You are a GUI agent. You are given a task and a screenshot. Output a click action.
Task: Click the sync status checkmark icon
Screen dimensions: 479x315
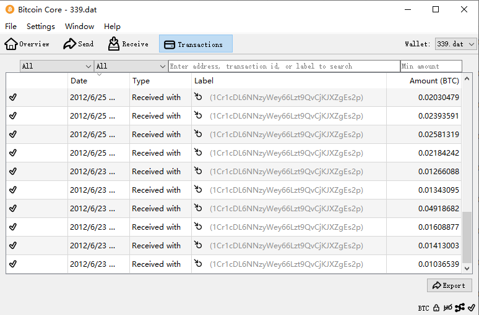tap(471, 308)
